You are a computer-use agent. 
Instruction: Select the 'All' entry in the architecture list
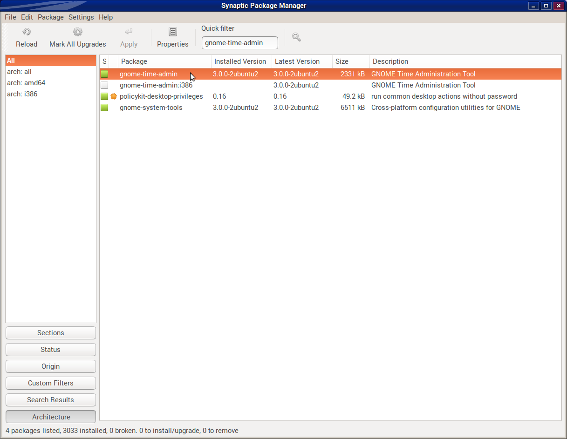pyautogui.click(x=51, y=61)
